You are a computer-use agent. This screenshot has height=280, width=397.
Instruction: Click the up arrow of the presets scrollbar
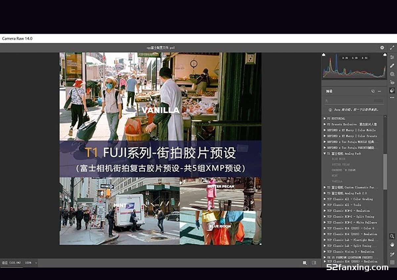point(385,117)
